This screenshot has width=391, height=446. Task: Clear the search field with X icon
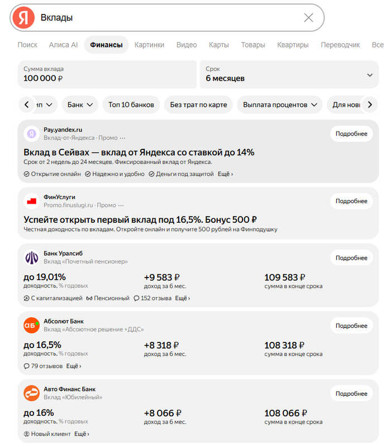pos(308,18)
